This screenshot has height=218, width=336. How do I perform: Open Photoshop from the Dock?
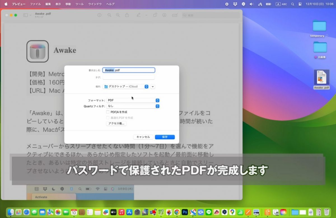click(185, 212)
